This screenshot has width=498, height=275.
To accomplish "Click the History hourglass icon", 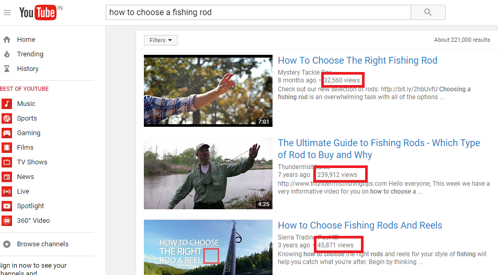I will pyautogui.click(x=7, y=69).
